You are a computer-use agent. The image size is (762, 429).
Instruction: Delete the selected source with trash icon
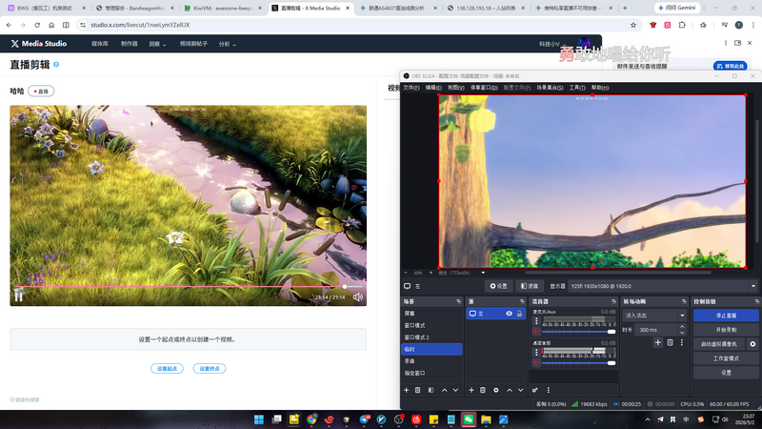coord(483,390)
